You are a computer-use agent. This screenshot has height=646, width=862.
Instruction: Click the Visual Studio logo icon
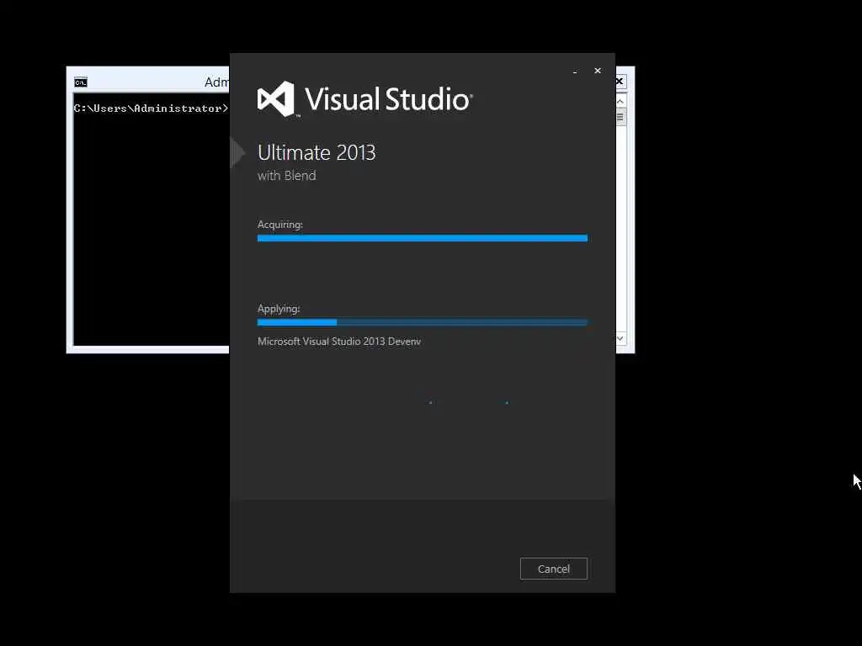[276, 99]
